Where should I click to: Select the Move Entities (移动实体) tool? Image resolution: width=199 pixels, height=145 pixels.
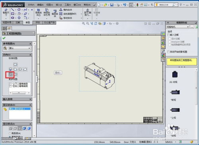click(x=66, y=18)
